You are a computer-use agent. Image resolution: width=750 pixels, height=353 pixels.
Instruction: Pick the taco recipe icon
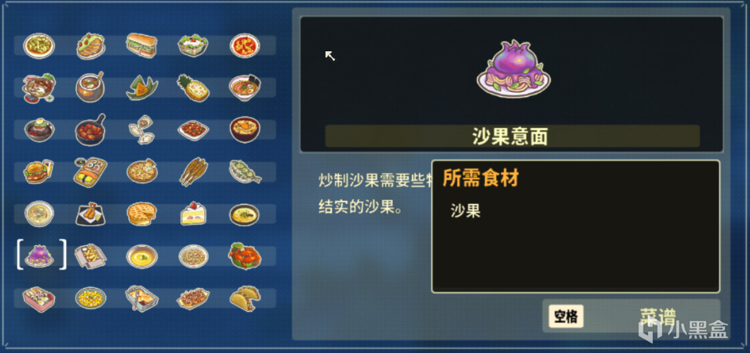[x=245, y=298]
